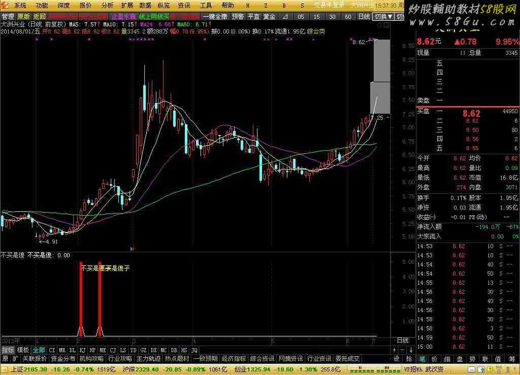This screenshot has width=520, height=375.
Task: Click the zoom-in plus button below chart
Action: pos(395,350)
